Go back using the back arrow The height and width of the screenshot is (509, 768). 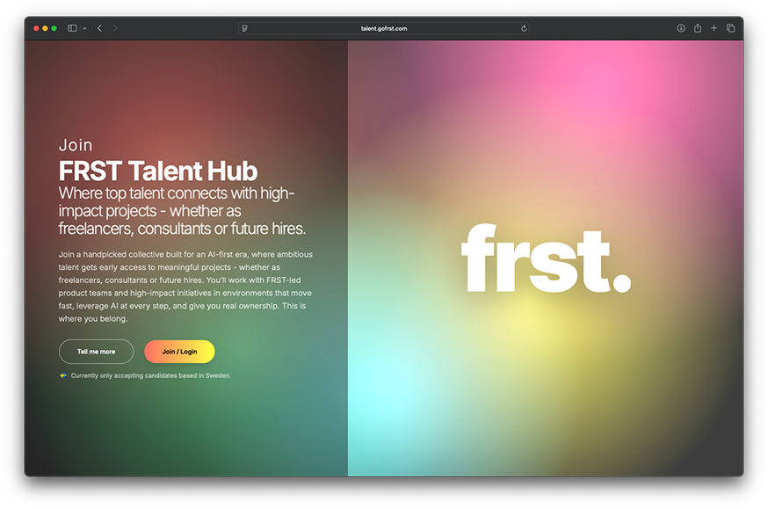point(99,28)
